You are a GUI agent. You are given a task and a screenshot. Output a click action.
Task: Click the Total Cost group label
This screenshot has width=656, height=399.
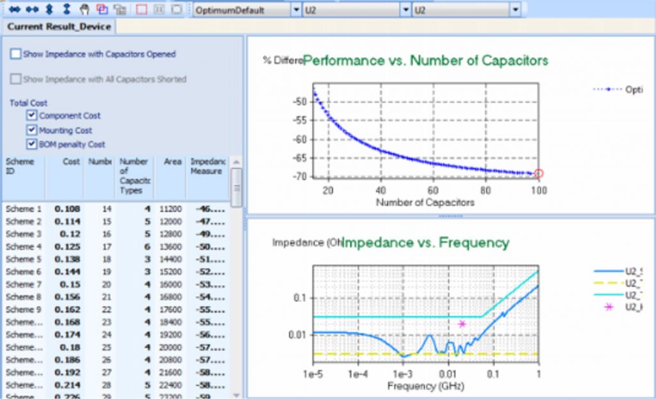click(28, 103)
